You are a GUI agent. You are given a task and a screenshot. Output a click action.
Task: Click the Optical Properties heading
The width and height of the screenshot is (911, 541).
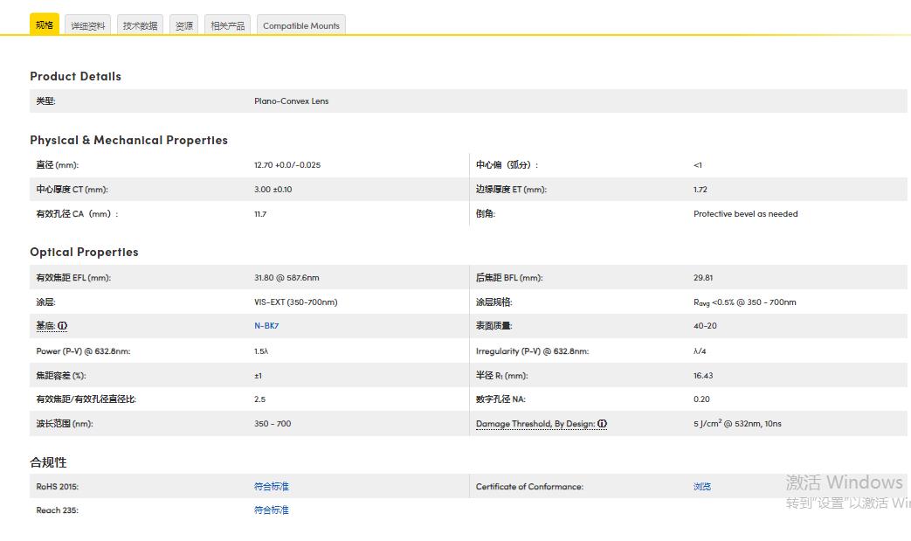(x=84, y=252)
